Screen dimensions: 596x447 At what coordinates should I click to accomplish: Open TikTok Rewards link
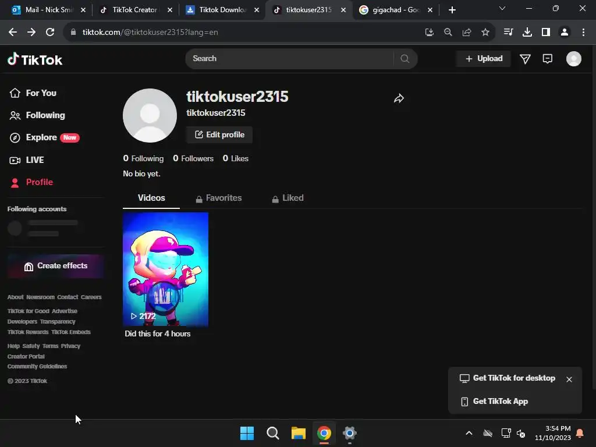[x=28, y=332]
